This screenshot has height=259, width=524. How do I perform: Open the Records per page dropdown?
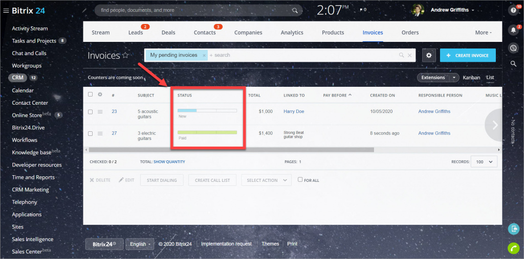[x=484, y=161]
